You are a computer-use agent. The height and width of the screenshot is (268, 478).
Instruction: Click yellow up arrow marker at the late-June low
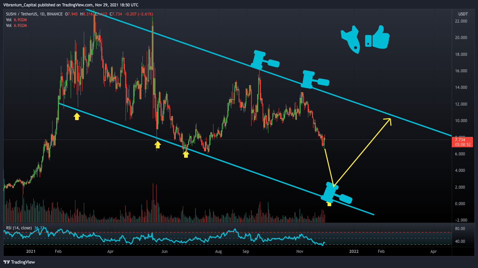tap(186, 154)
